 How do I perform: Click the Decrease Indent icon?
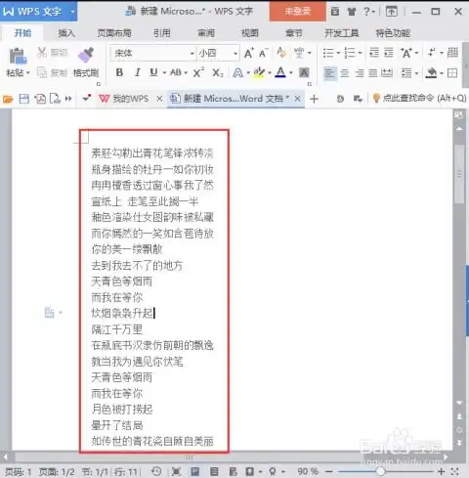tap(374, 53)
